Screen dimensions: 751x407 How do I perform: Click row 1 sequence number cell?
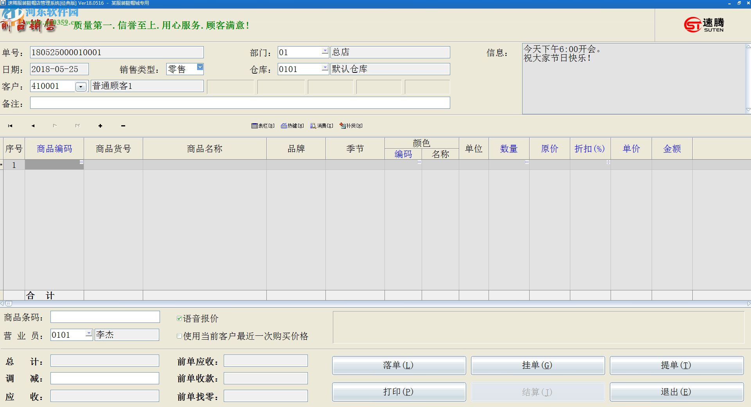[14, 165]
